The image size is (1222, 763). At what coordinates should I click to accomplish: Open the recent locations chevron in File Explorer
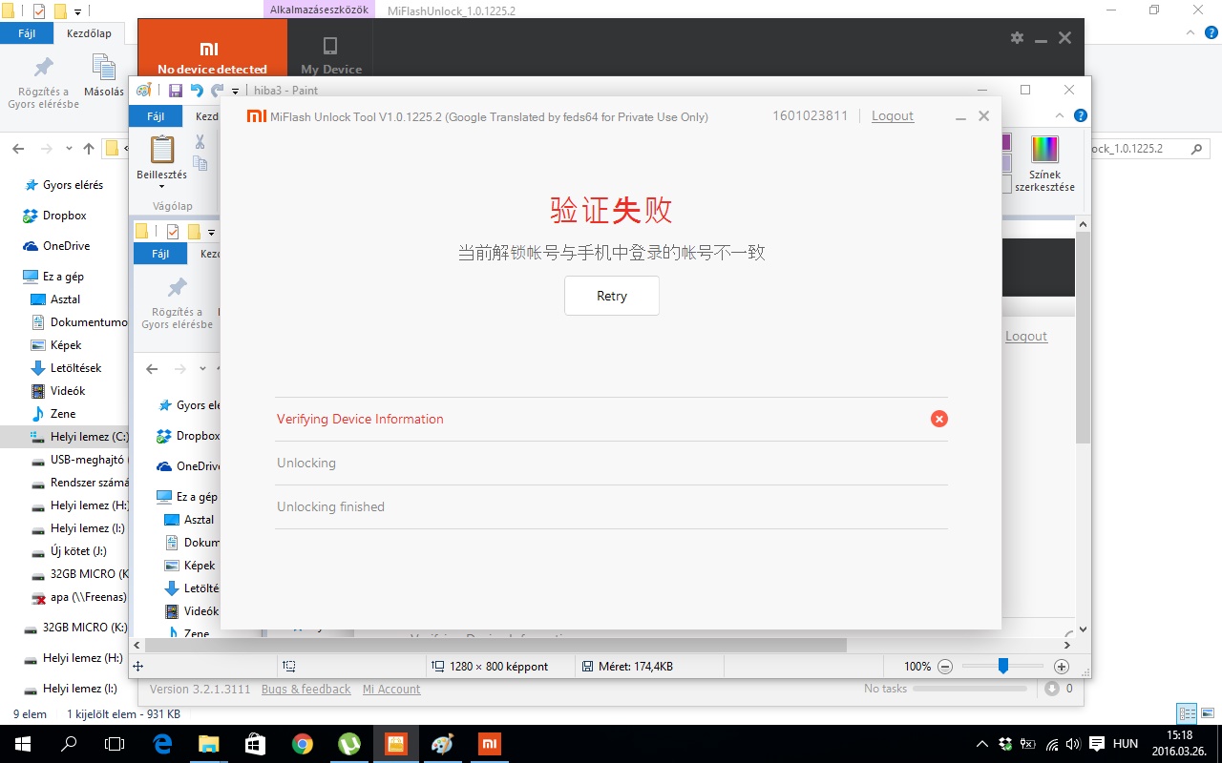pyautogui.click(x=69, y=149)
